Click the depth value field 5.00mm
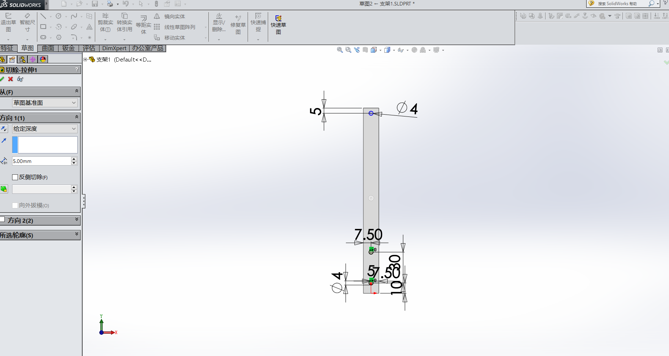The width and height of the screenshot is (669, 356). [41, 161]
